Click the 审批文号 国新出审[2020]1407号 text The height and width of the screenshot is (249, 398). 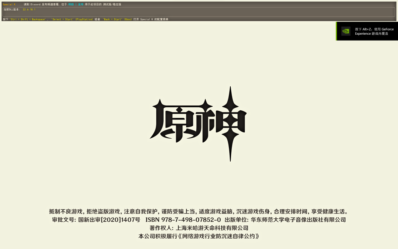tap(96, 220)
